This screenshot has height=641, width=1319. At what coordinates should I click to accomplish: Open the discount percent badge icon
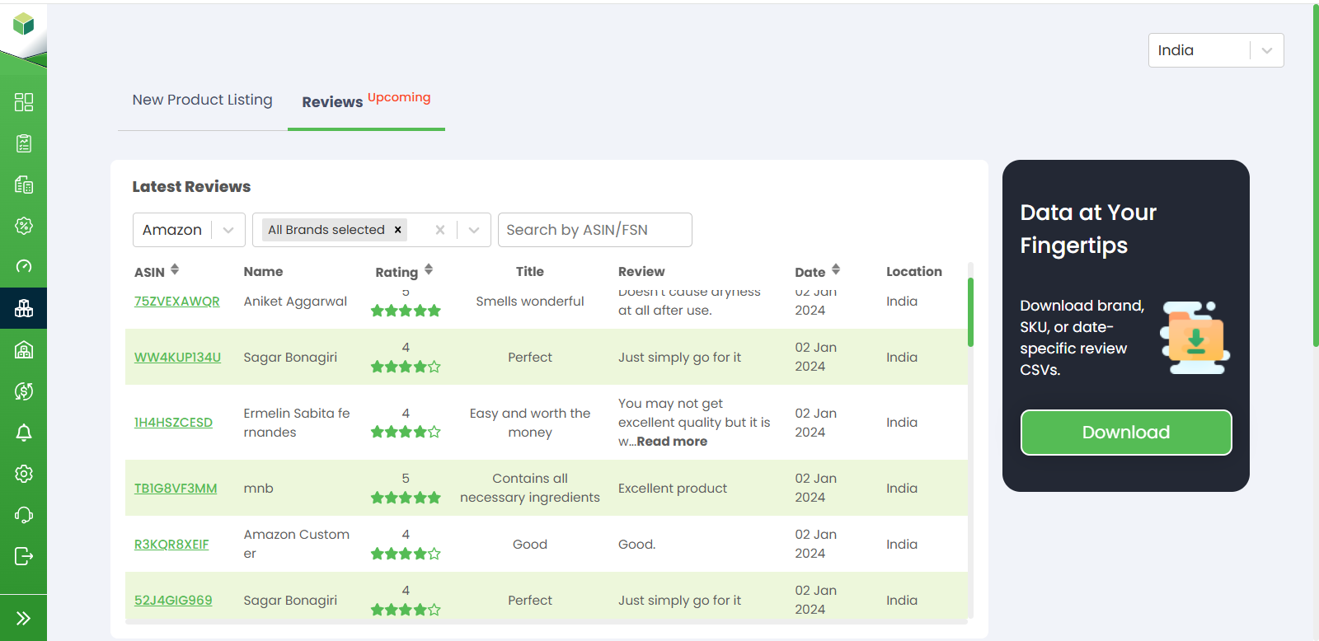click(24, 226)
